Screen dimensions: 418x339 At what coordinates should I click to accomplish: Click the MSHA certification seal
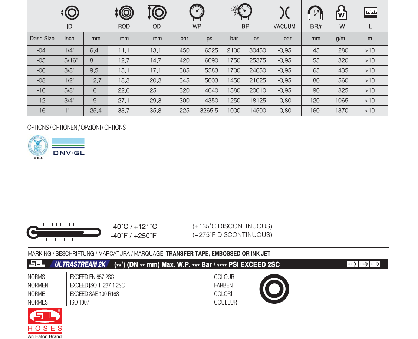[38, 147]
